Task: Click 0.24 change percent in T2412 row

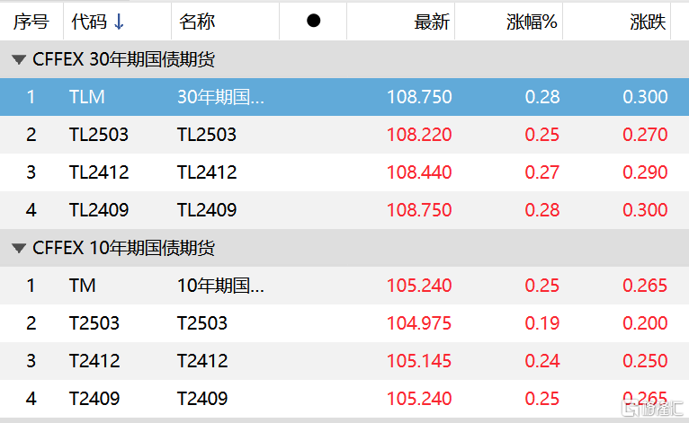Action: pyautogui.click(x=542, y=361)
